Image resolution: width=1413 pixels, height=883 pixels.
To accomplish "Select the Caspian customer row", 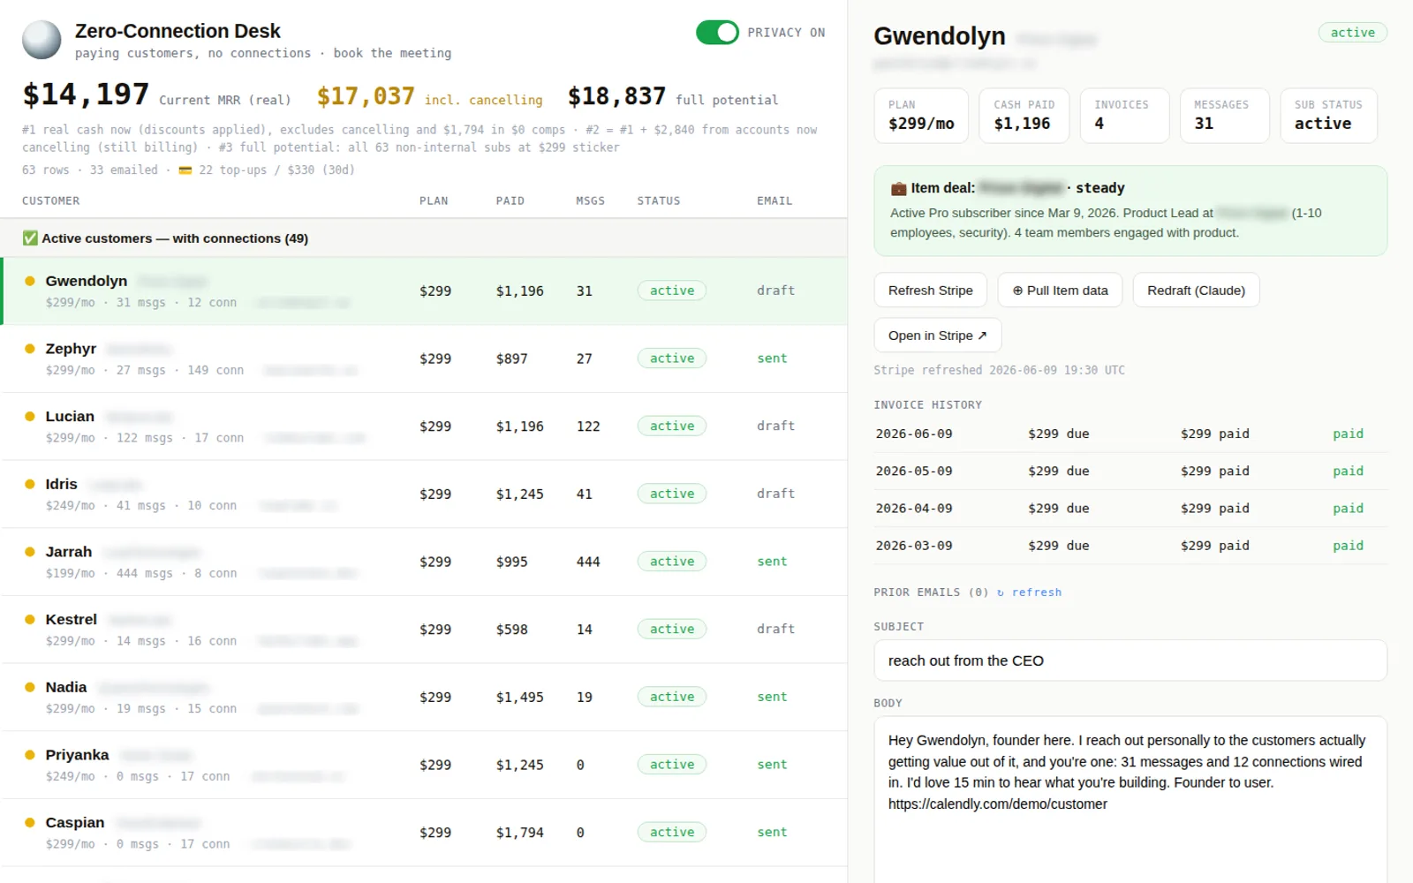I will click(424, 833).
